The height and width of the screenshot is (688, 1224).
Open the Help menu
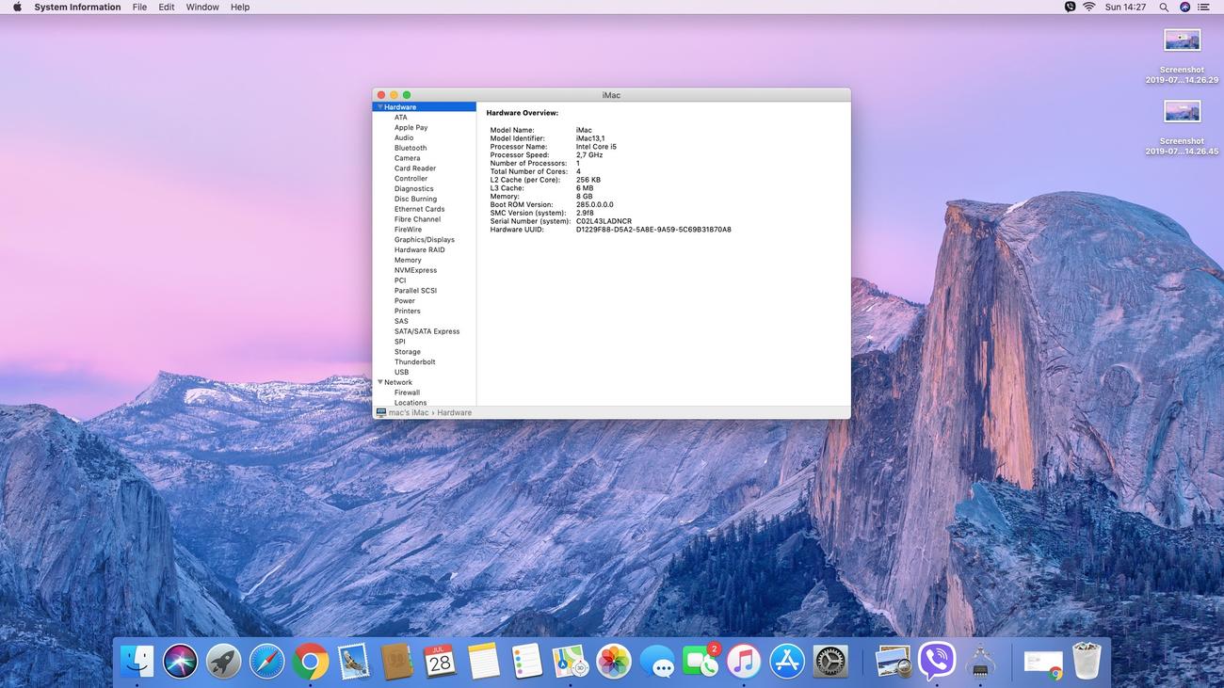(240, 7)
